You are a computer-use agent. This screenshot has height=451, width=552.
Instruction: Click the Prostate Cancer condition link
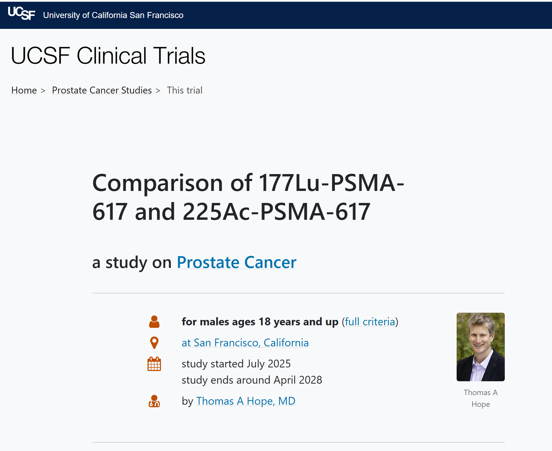point(236,262)
